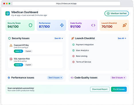Click 'Line 23 in config.js' text

pyautogui.click(x=21, y=47)
